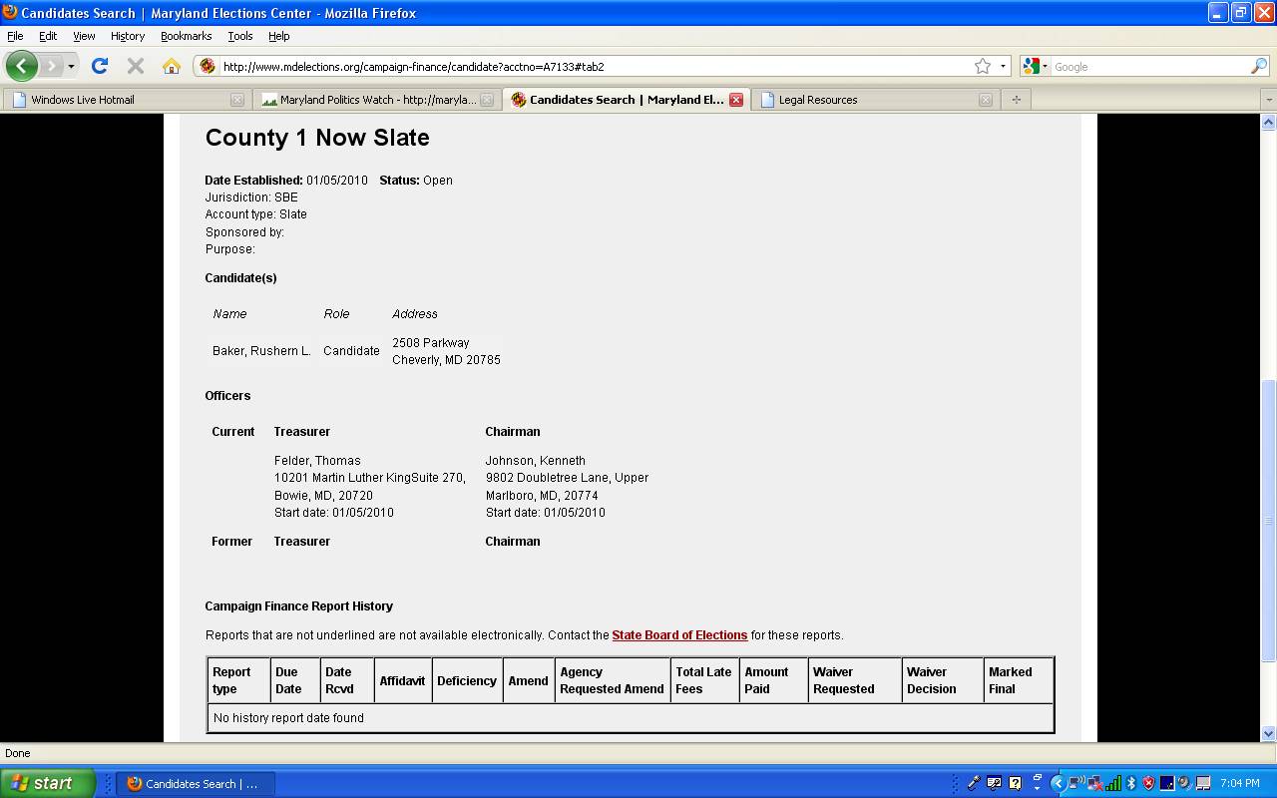Bookmark this page with the star

coord(983,66)
